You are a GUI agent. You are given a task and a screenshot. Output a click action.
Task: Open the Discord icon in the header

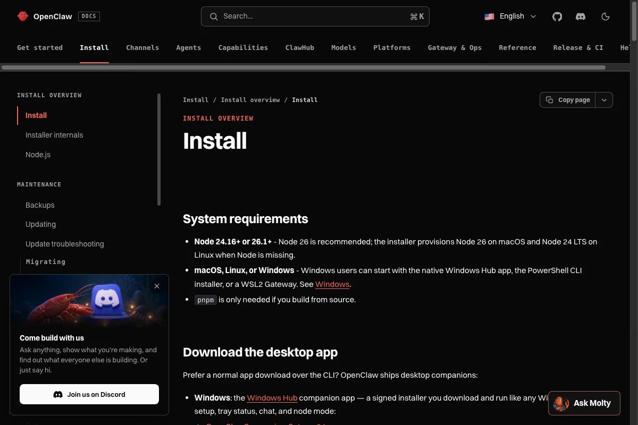tap(581, 16)
